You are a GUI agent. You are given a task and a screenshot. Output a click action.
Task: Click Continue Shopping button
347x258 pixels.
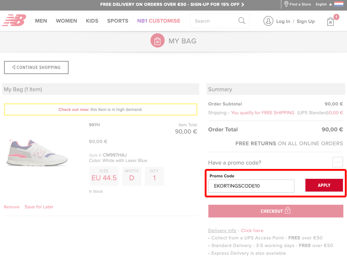36,68
